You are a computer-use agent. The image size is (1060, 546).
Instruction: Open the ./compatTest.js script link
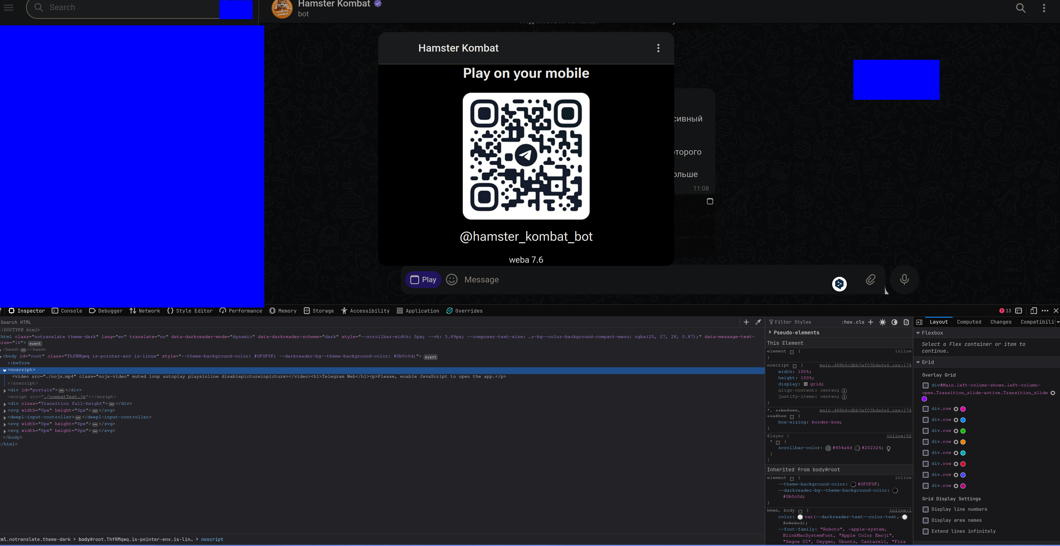[65, 397]
